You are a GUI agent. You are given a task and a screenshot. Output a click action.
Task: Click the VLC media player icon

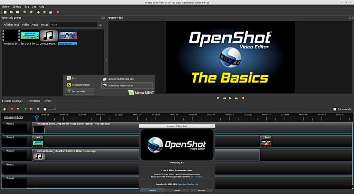pyautogui.click(x=104, y=79)
